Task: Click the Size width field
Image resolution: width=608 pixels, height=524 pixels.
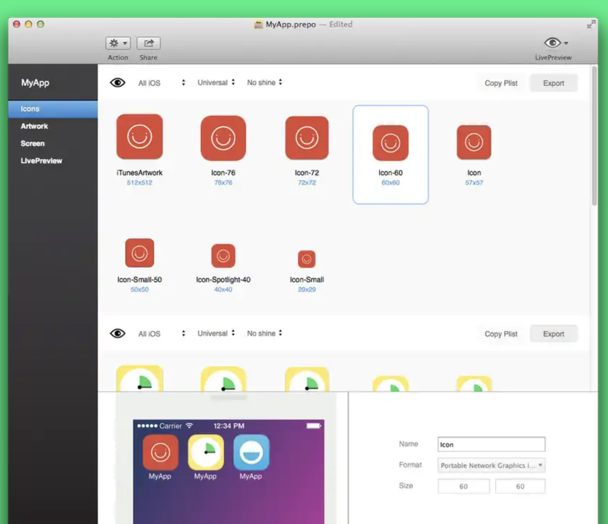Action: (463, 486)
